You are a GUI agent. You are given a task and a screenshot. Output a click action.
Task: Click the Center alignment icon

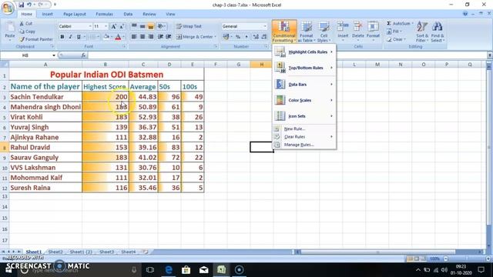click(143, 37)
